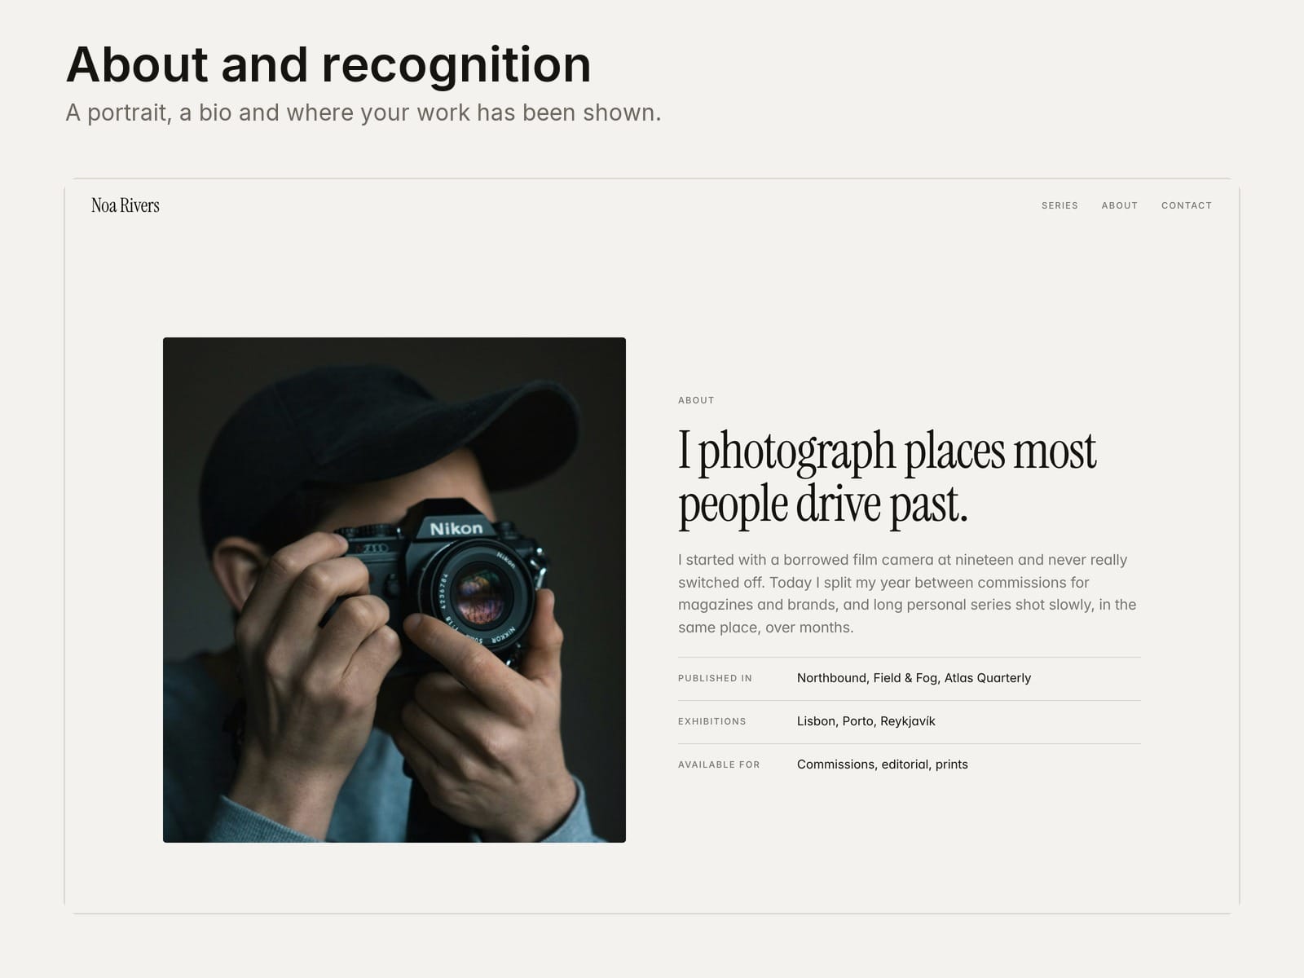Click the subtitle about portrait and bio
1304x978 pixels.
coord(363,112)
